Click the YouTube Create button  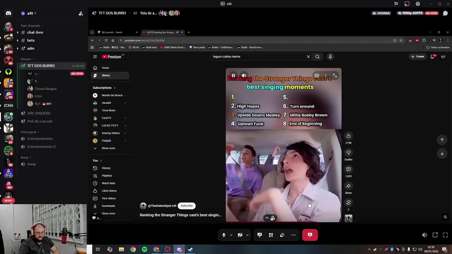tap(417, 56)
